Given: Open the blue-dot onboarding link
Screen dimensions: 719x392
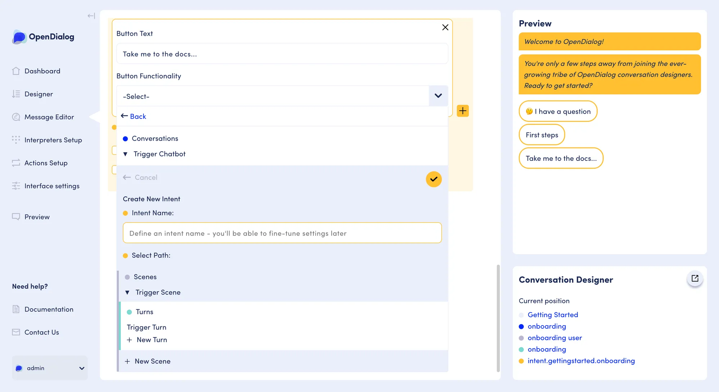Looking at the screenshot, I should point(547,326).
